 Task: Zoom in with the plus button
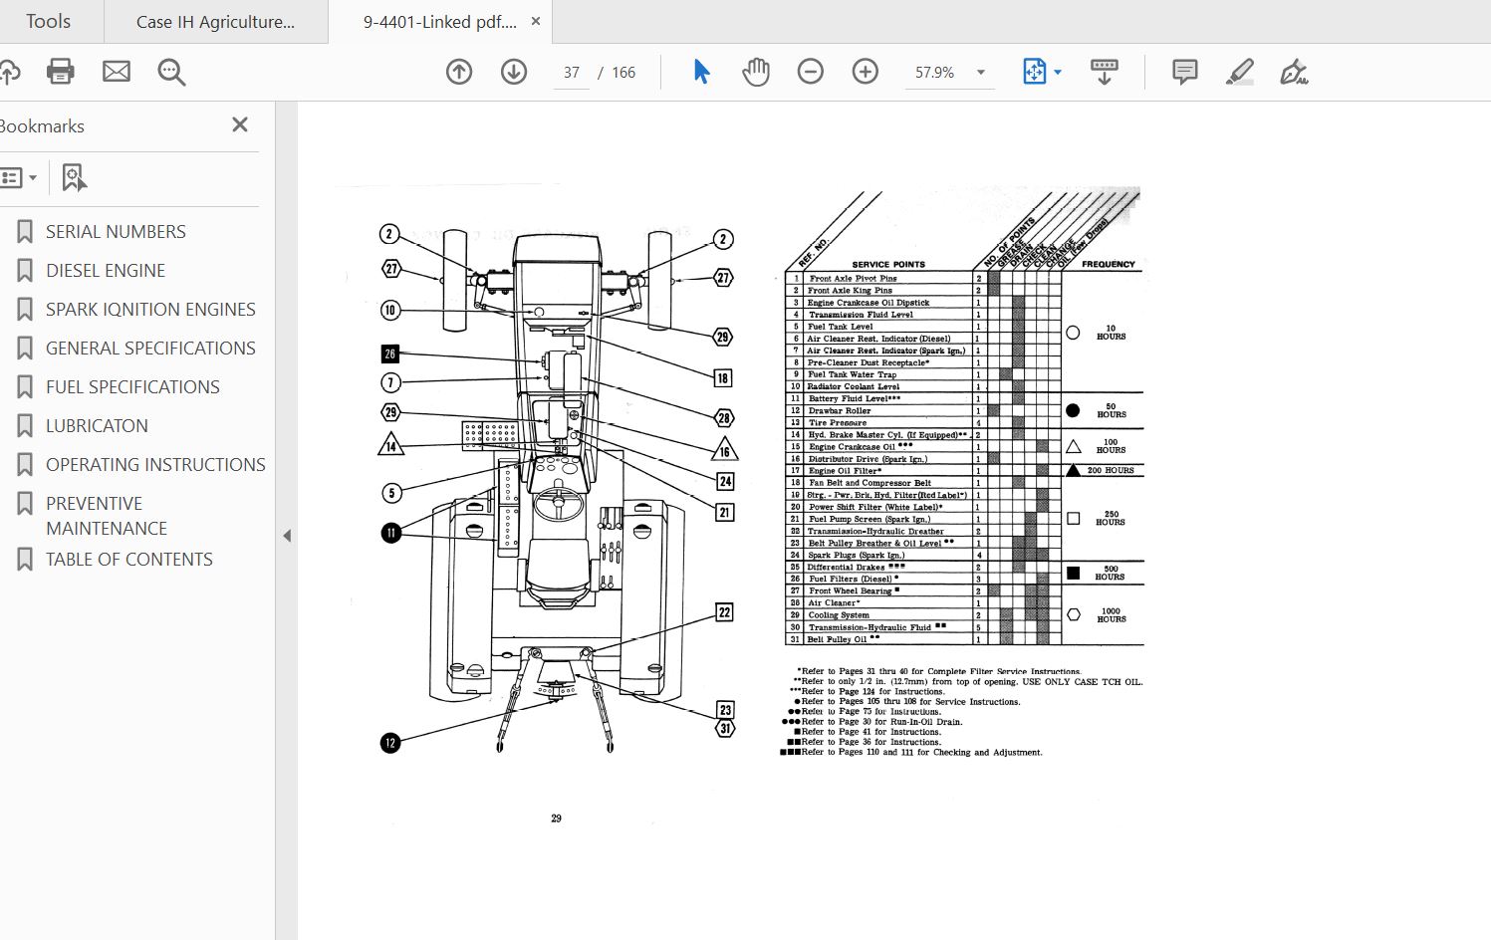(866, 72)
